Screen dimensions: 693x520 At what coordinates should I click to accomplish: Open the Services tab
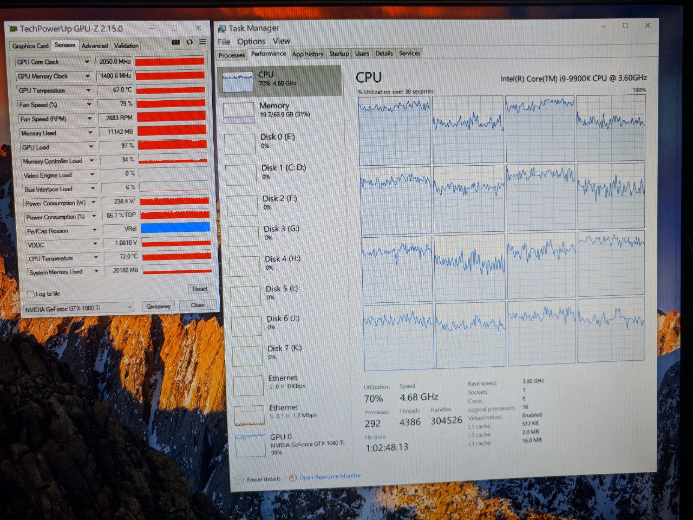click(409, 53)
